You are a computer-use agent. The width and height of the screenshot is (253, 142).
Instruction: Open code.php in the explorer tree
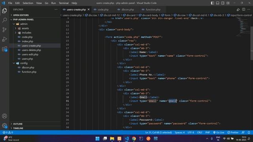(x=35, y=37)
